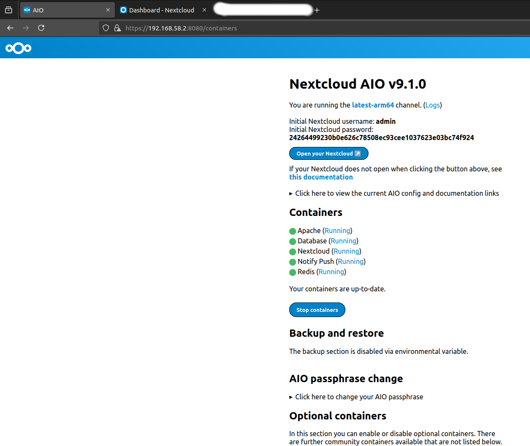Image resolution: width=530 pixels, height=446 pixels.
Task: Reload the page using the refresh icon
Action: tap(41, 28)
